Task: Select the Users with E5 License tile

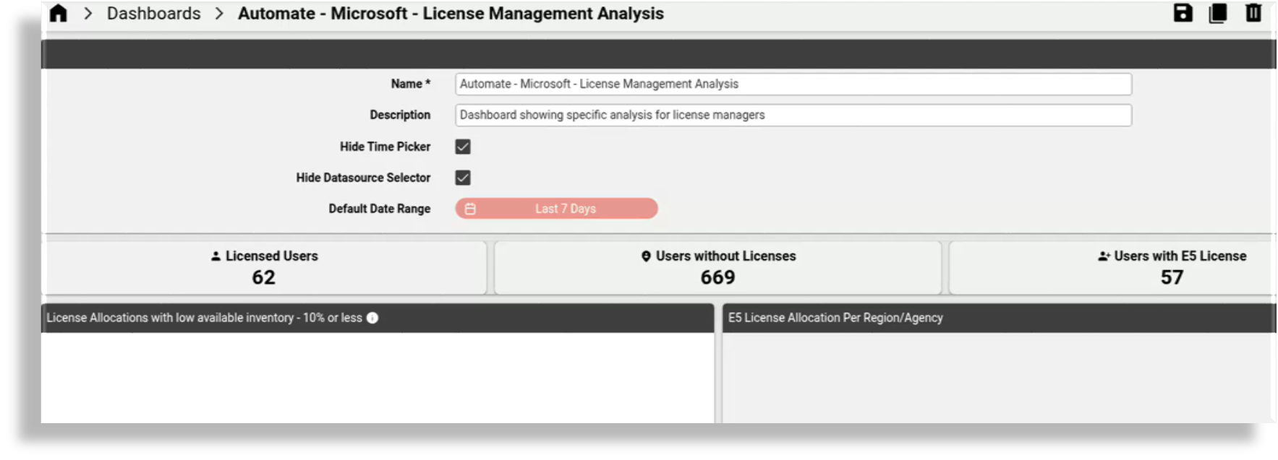Action: (1112, 267)
